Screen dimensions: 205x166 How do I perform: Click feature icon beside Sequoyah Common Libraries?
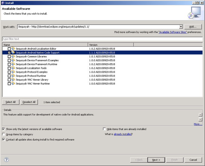coord(13,56)
